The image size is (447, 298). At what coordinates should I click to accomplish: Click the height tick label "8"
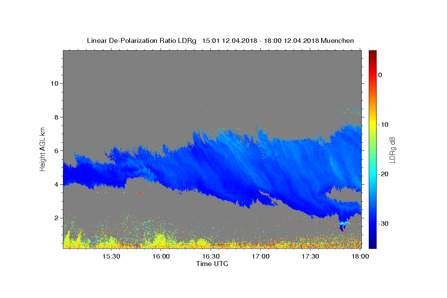pos(56,117)
